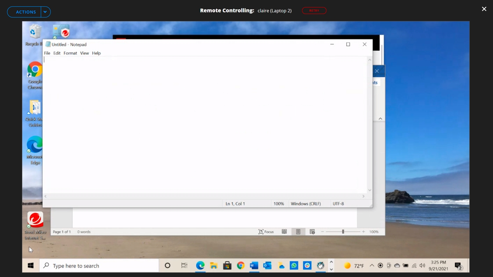
Task: Click the red RETRY button
Action: point(314,10)
